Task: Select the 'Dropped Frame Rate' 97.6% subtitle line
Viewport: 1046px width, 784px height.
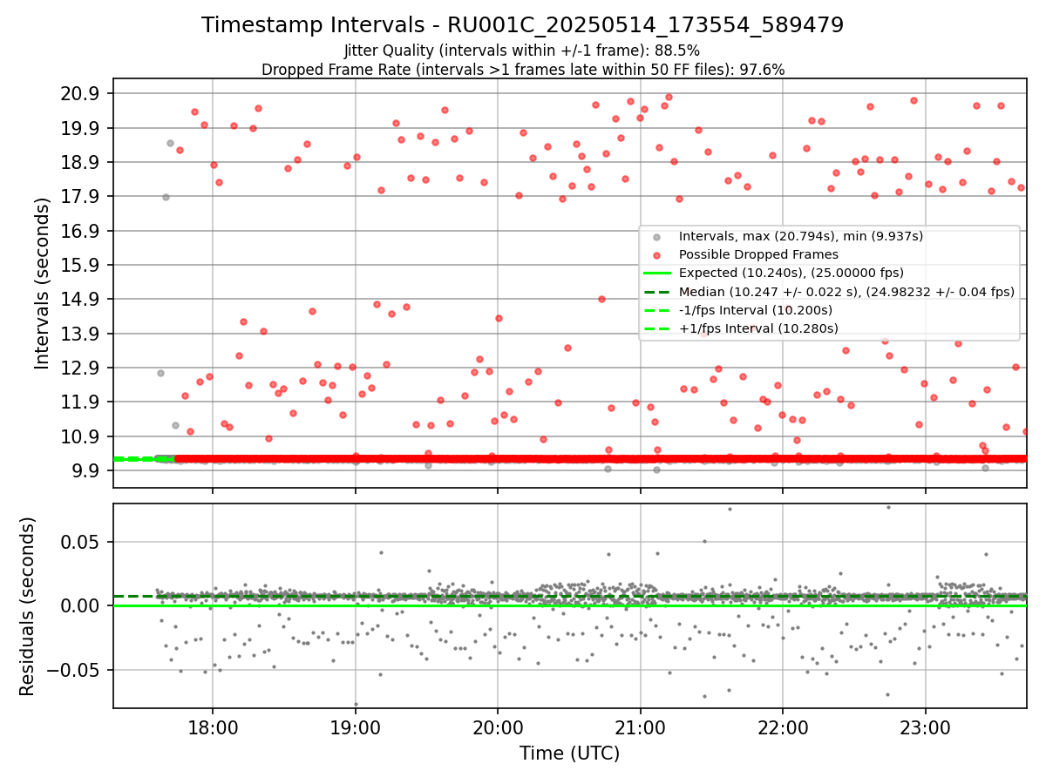Action: click(523, 70)
